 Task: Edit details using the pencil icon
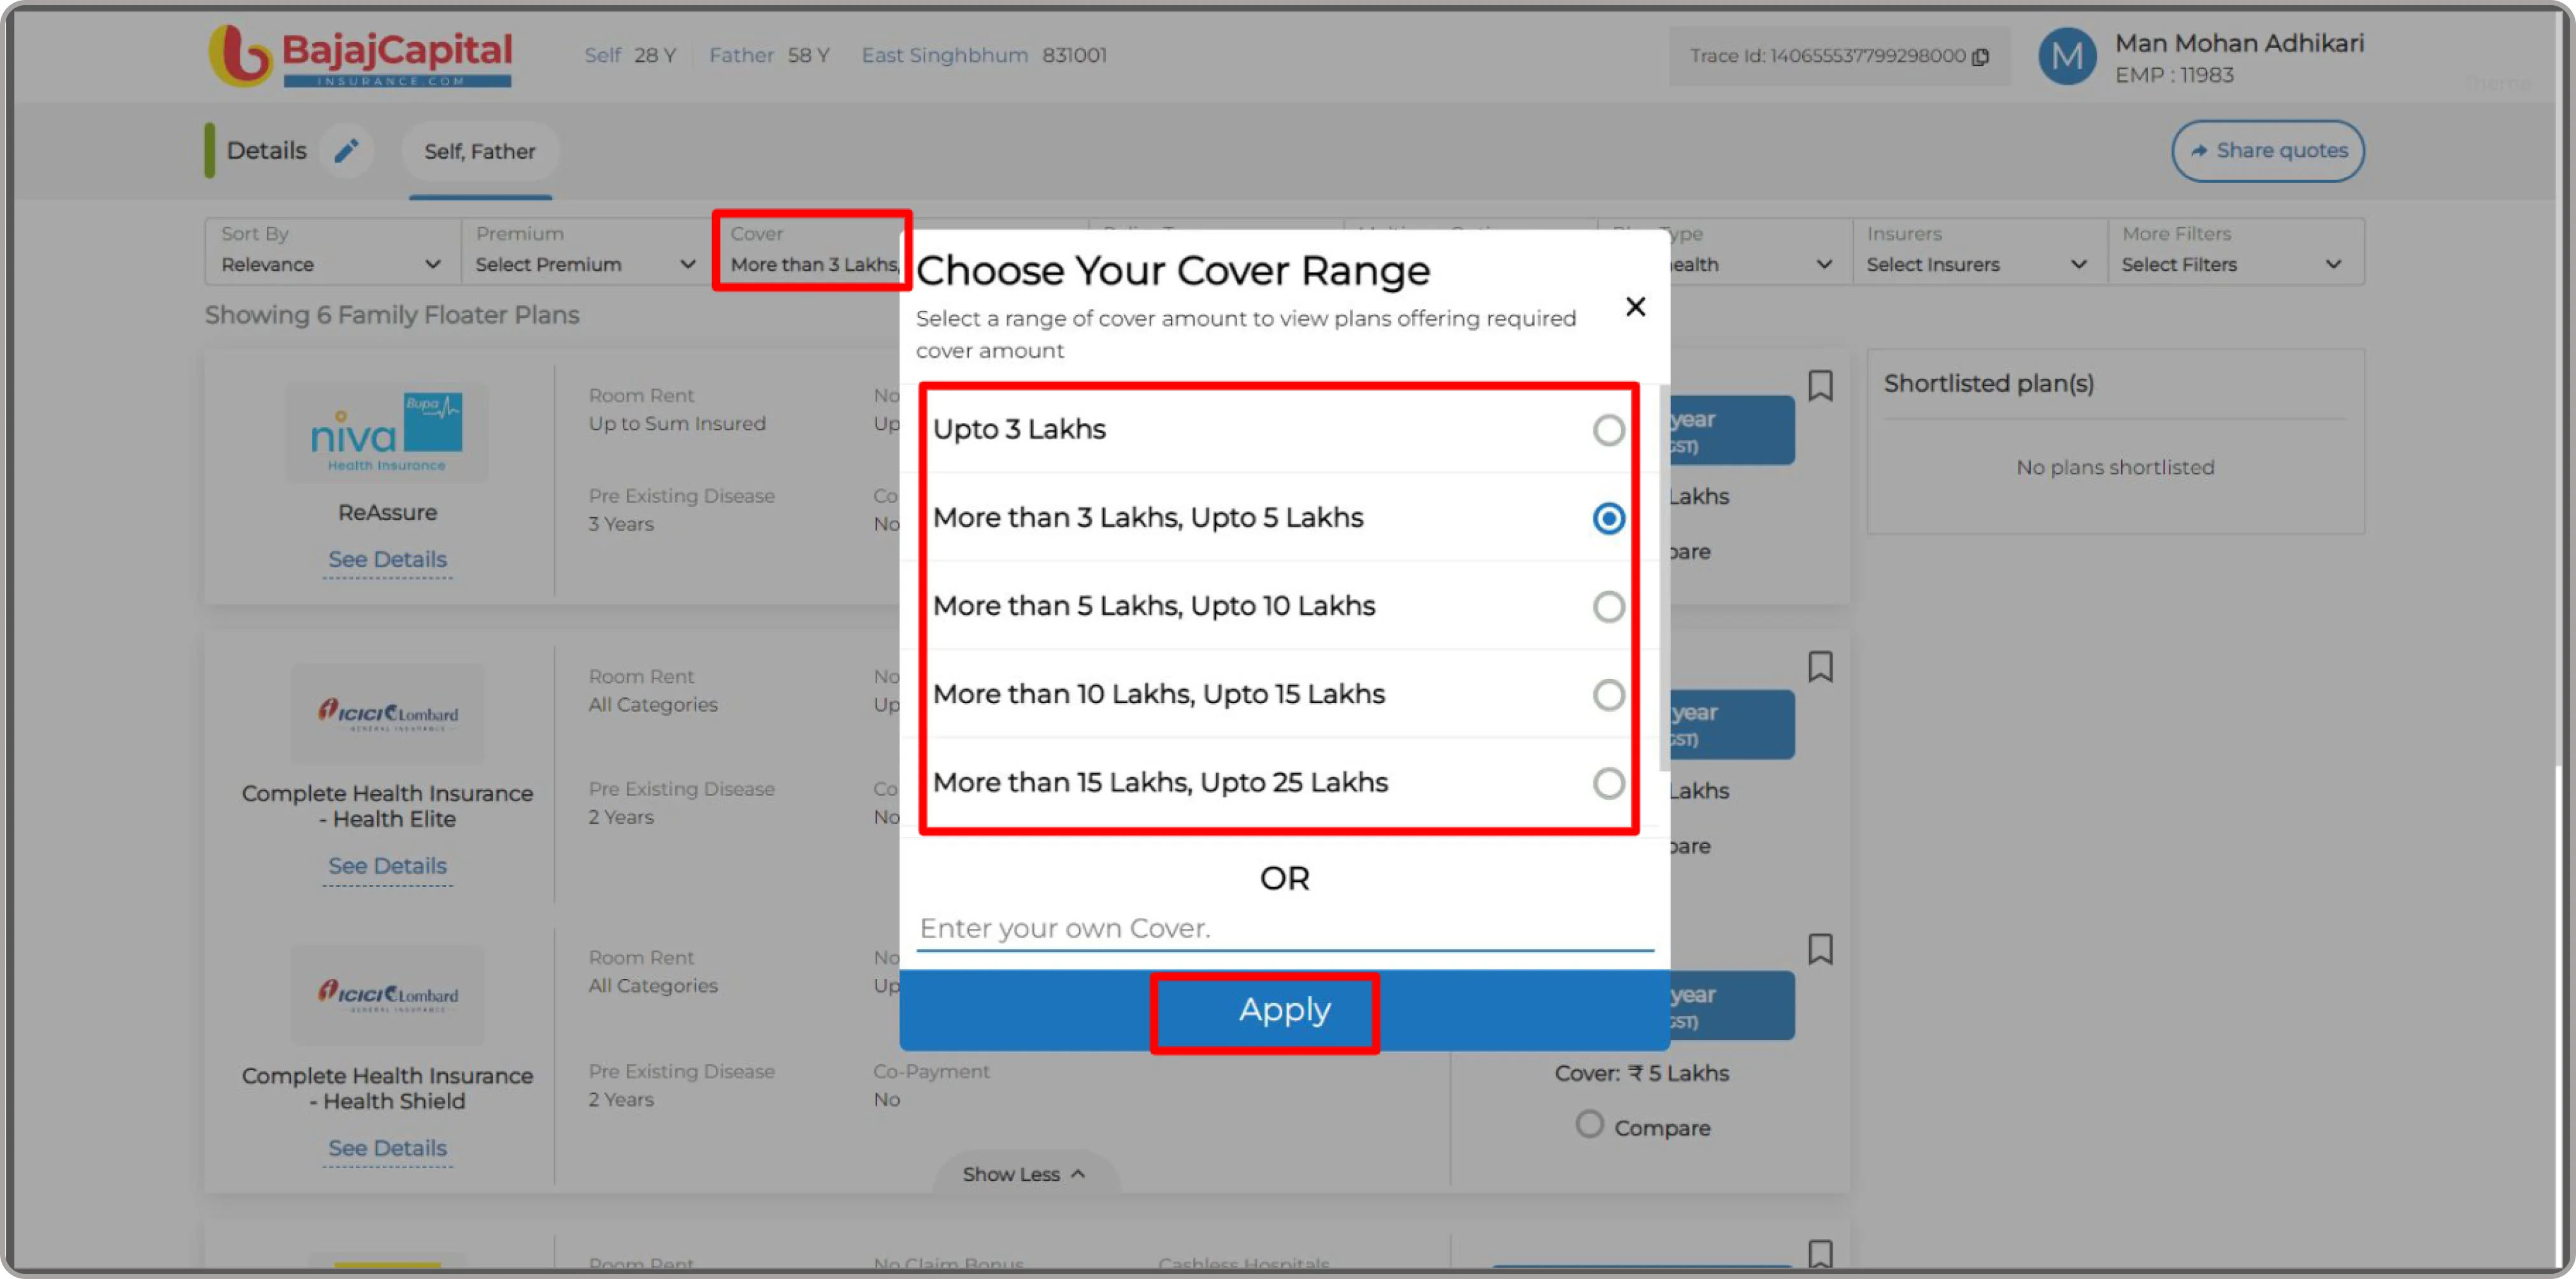pyautogui.click(x=346, y=151)
